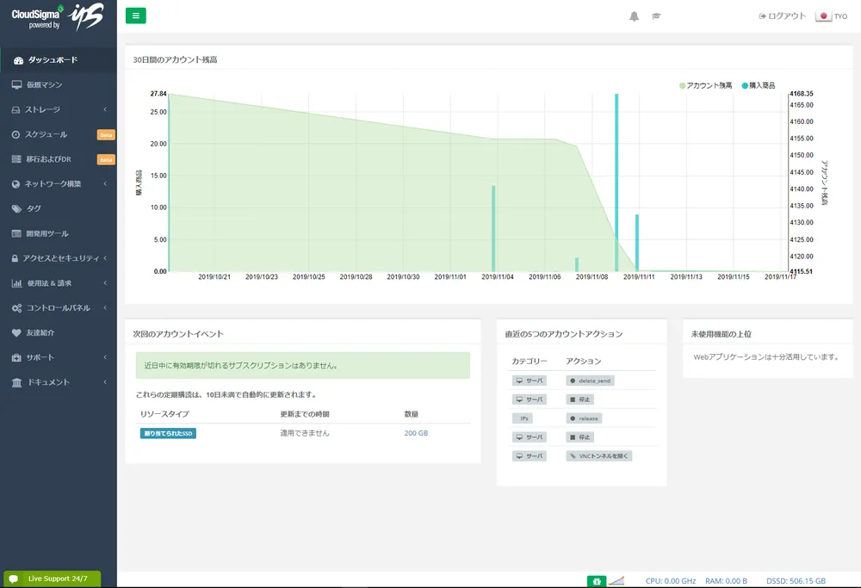Click the 30日間のアカウント残高 panel heading
Image resolution: width=861 pixels, height=588 pixels.
175,60
